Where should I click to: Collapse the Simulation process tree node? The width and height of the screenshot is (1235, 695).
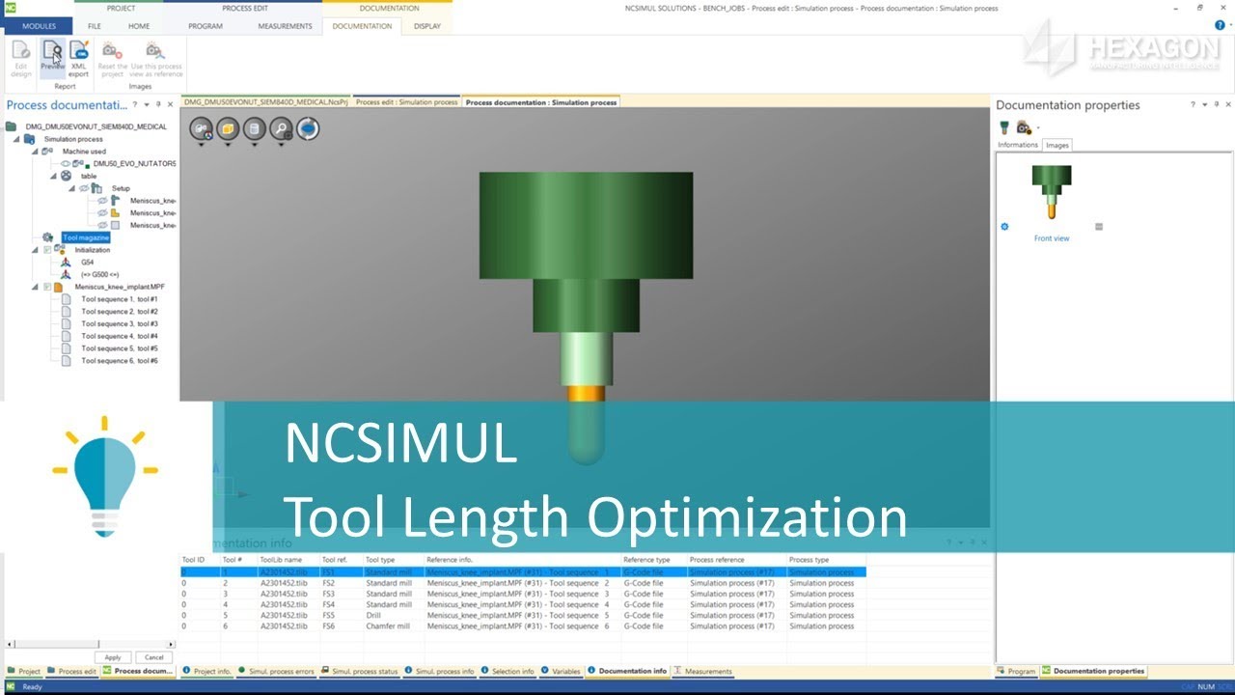[17, 139]
